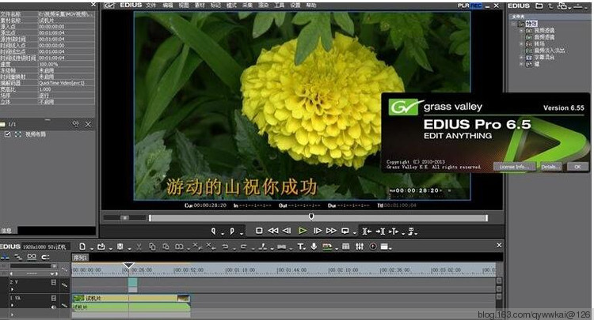Toggle audio mute on track 1 VA
Screen dimensions: 594x320
(x=53, y=307)
